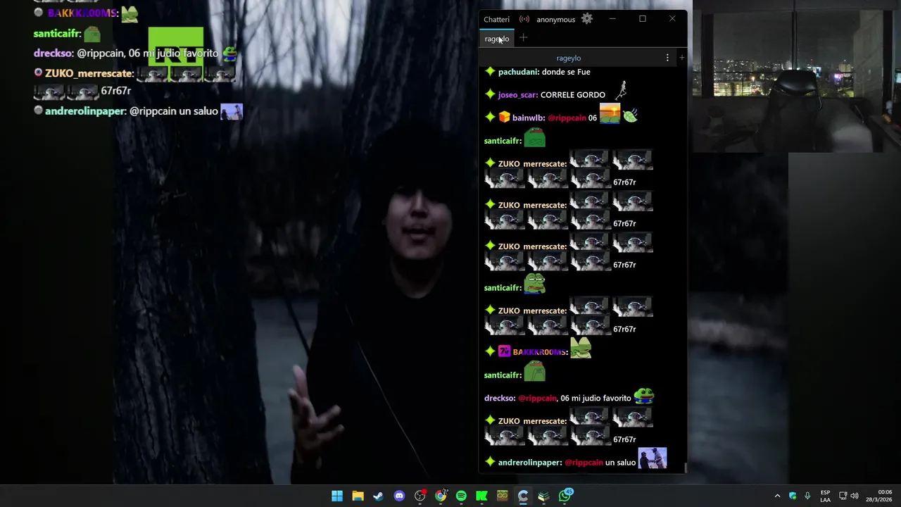This screenshot has height=507, width=901.
Task: Add a new tab with plus button
Action: [524, 38]
